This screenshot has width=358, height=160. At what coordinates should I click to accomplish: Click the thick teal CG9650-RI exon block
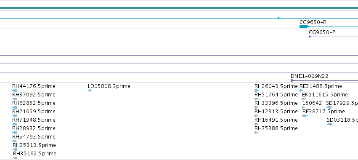[304, 27]
